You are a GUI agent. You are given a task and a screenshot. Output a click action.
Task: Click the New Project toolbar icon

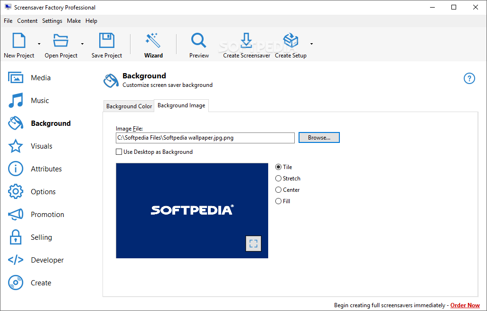tap(19, 41)
